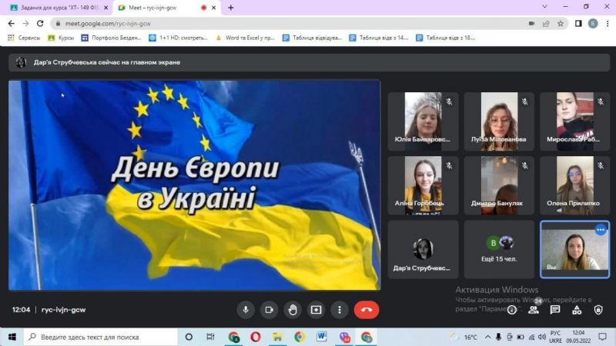Image resolution: width=616 pixels, height=346 pixels.
Task: Open the Таблиця відв з 18 bookmark
Action: coord(446,38)
